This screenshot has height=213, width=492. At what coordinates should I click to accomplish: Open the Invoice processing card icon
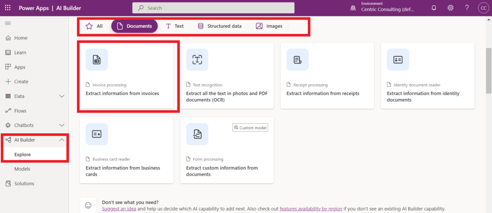97,60
